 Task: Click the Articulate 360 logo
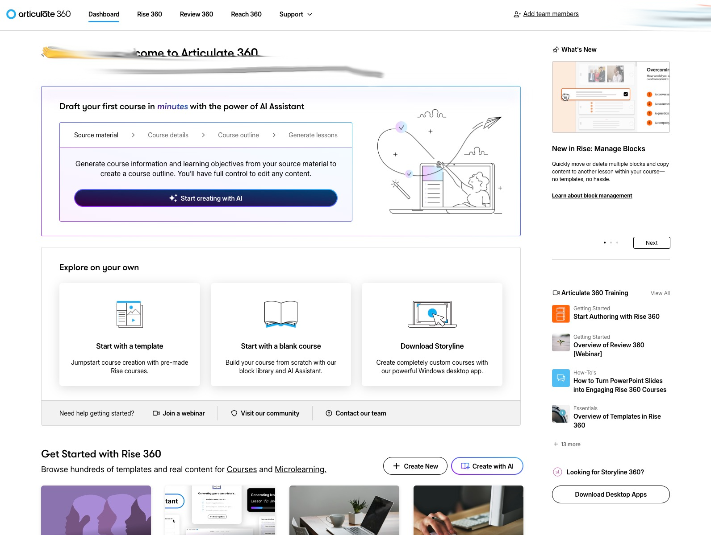(38, 14)
